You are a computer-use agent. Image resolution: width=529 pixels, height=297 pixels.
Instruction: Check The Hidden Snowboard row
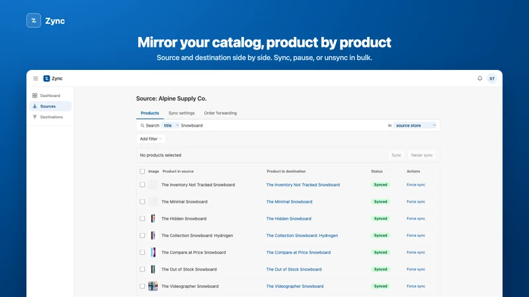tap(142, 218)
